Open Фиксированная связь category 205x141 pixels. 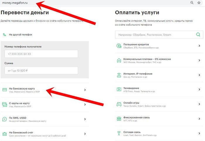pyautogui.click(x=159, y=119)
